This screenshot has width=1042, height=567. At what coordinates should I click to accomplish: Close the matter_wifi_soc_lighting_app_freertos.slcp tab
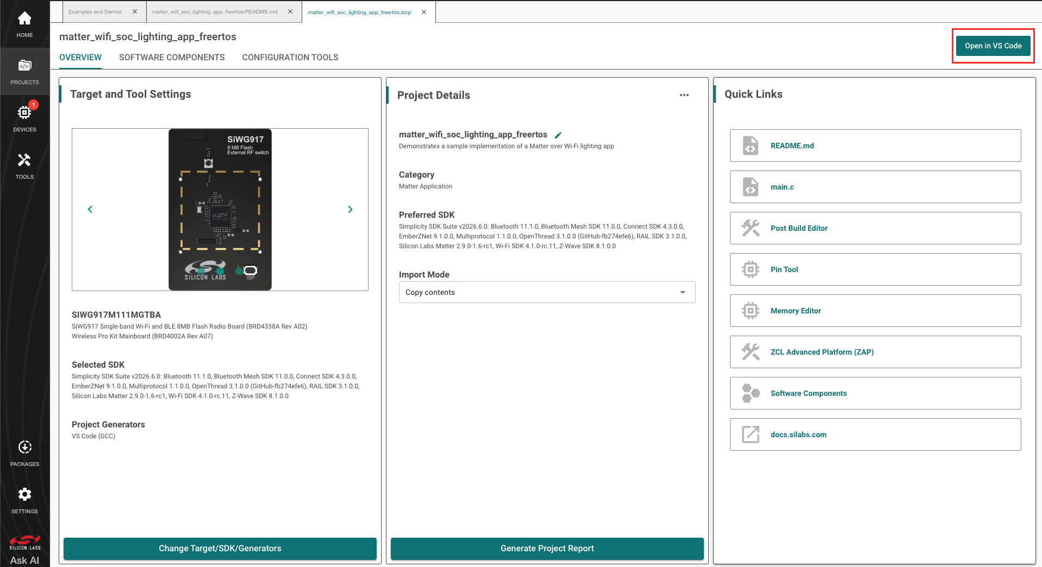coord(424,12)
